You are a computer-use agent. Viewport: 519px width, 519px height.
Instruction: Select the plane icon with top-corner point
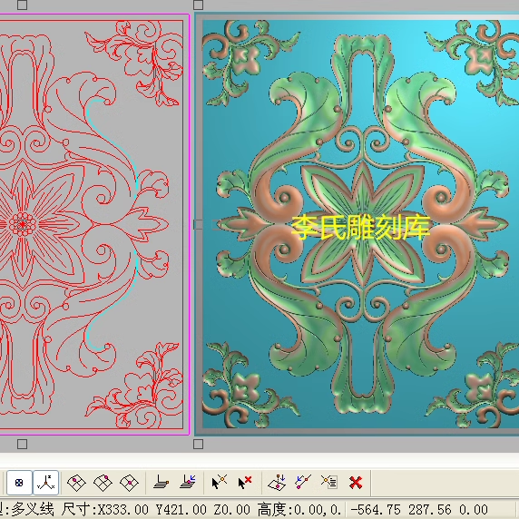[x=103, y=483]
